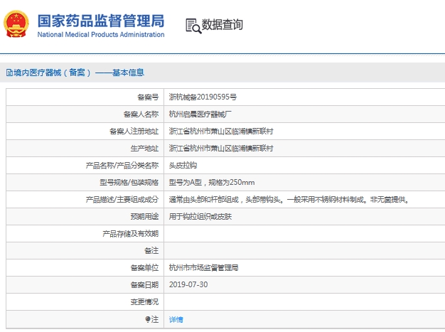The height and width of the screenshot is (332, 445).
Task: Click the 备案人注册地址 label
Action: click(134, 132)
